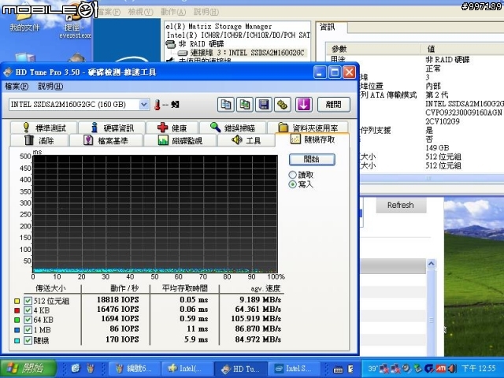The width and height of the screenshot is (504, 378).
Task: Click the 開始 (start) test button
Action: click(312, 159)
